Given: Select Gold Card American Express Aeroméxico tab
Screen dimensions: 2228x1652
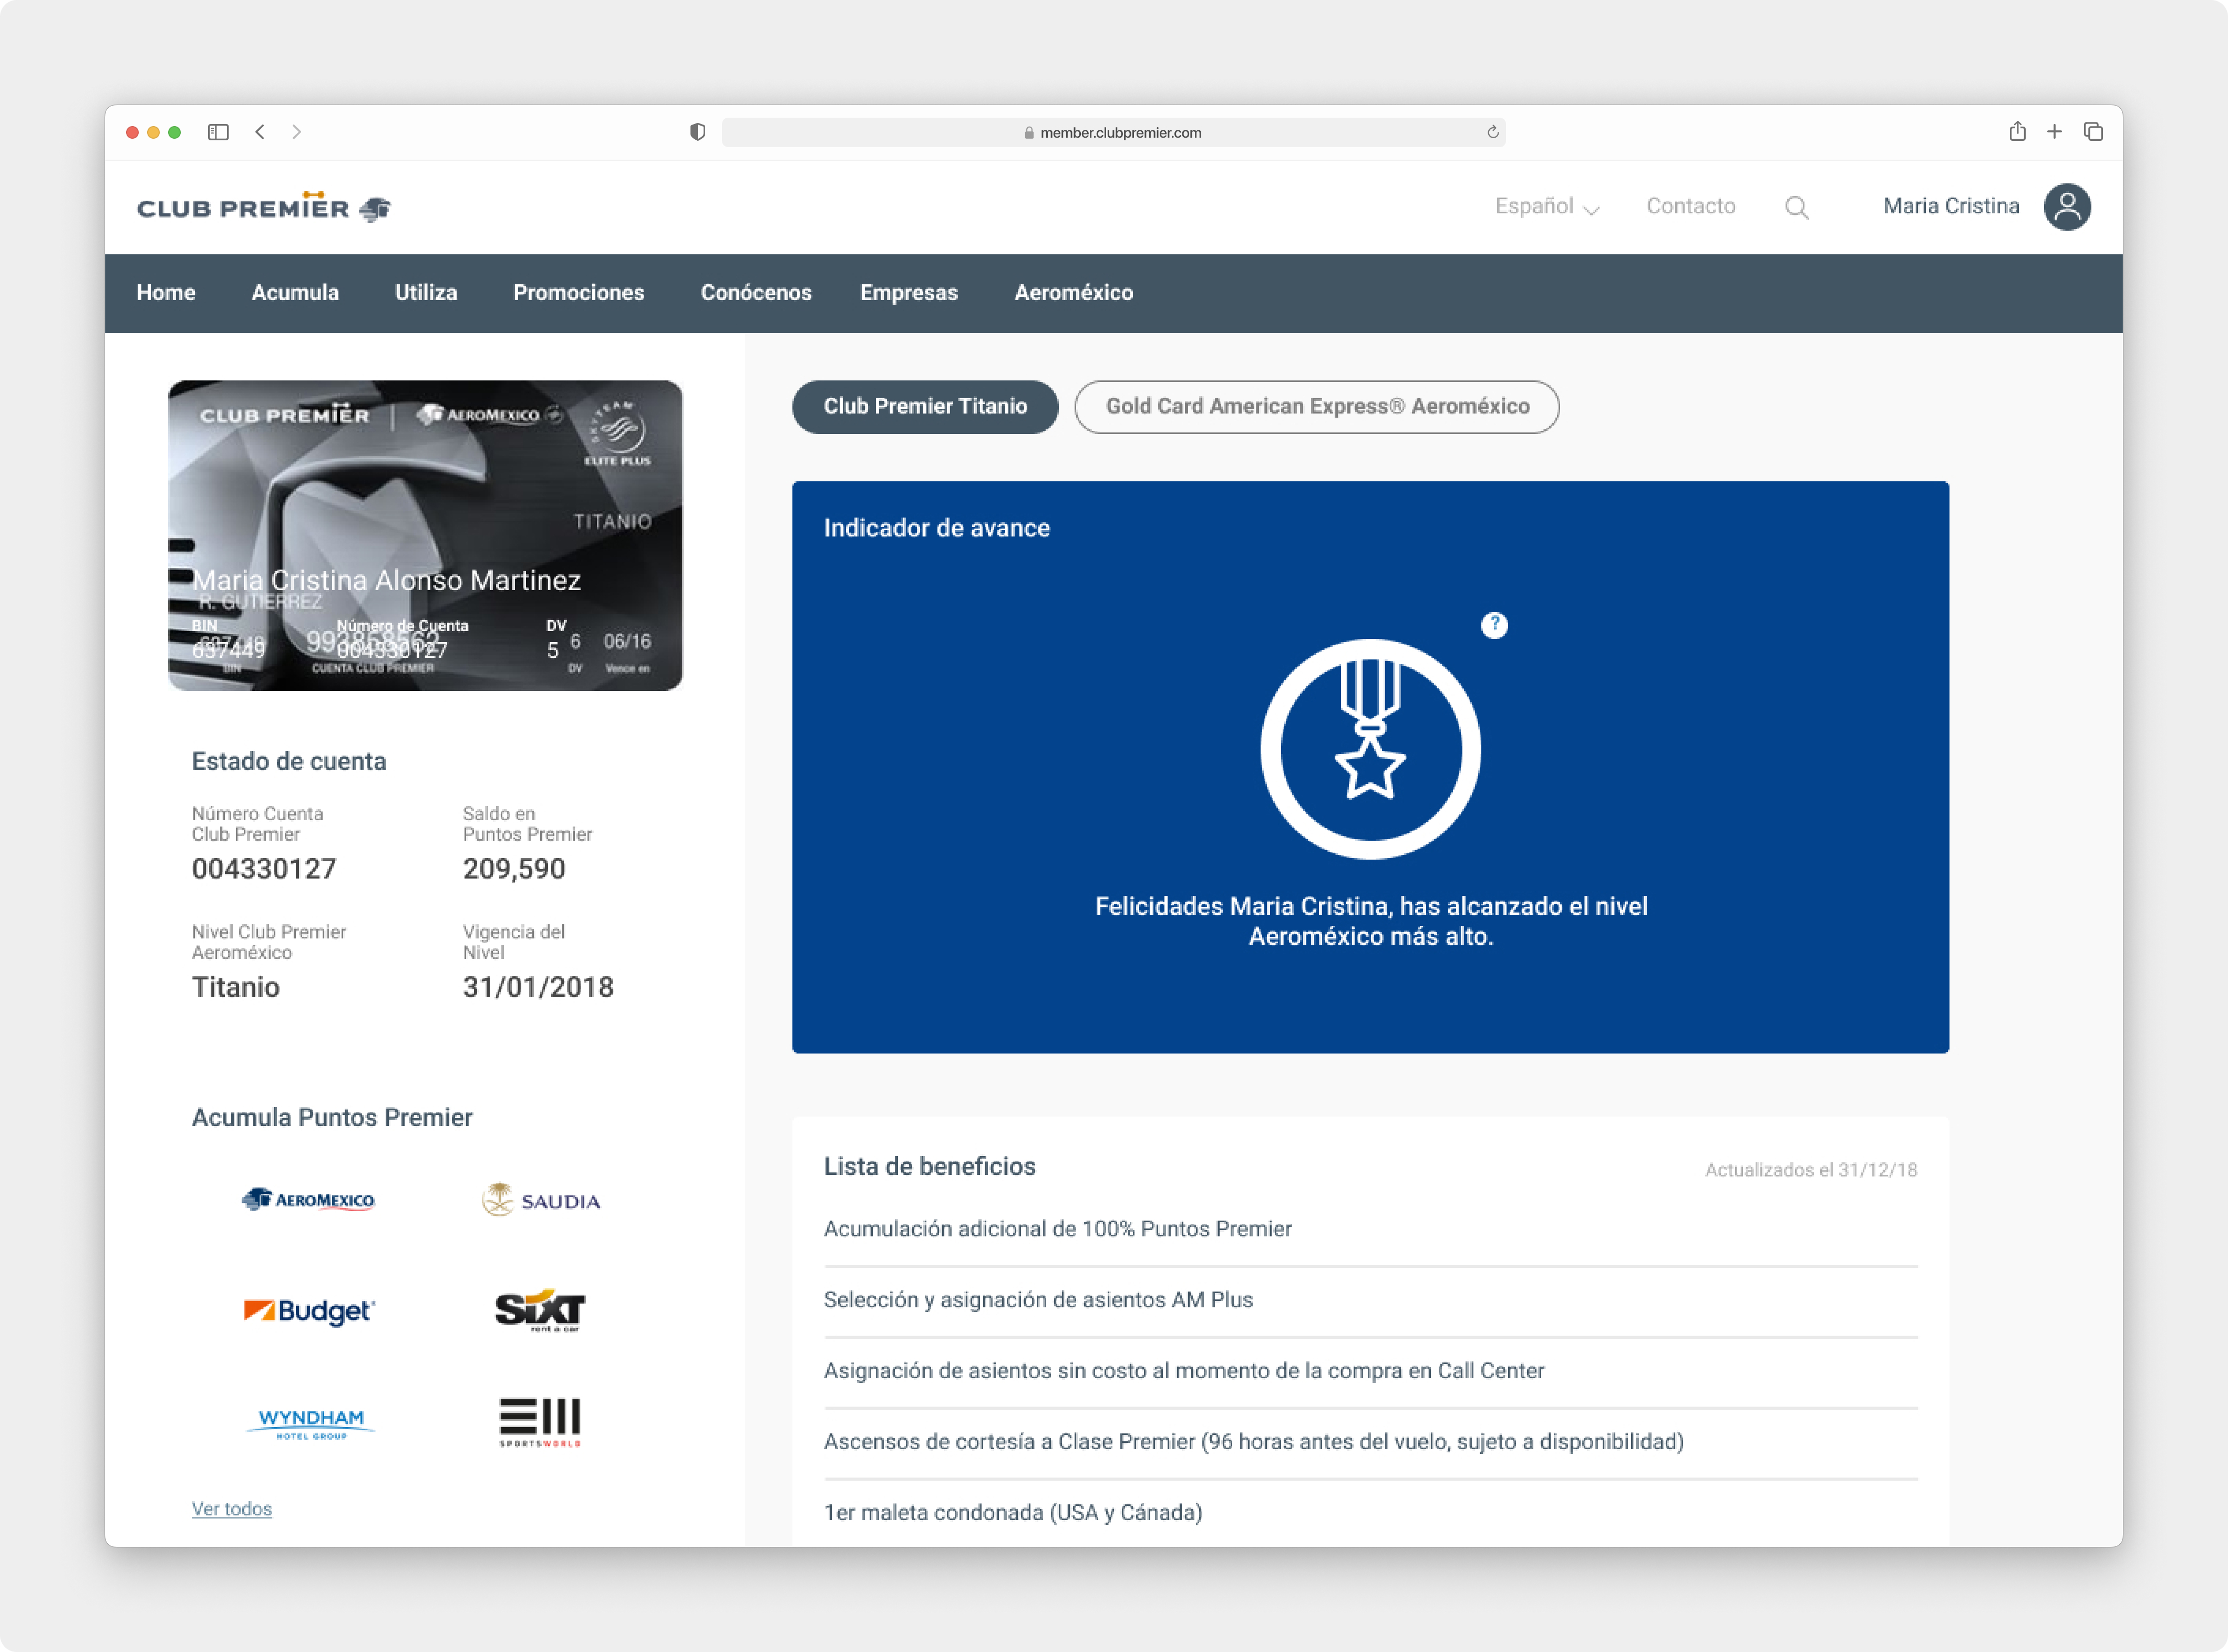Looking at the screenshot, I should (x=1317, y=407).
